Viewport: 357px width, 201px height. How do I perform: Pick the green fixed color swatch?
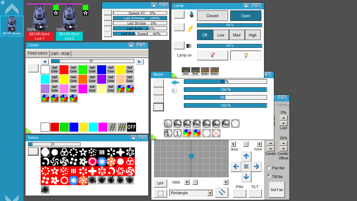[x=83, y=70]
